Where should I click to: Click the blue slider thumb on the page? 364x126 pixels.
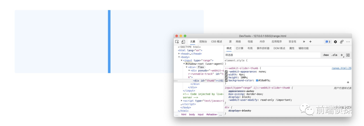pyautogui.click(x=109, y=41)
